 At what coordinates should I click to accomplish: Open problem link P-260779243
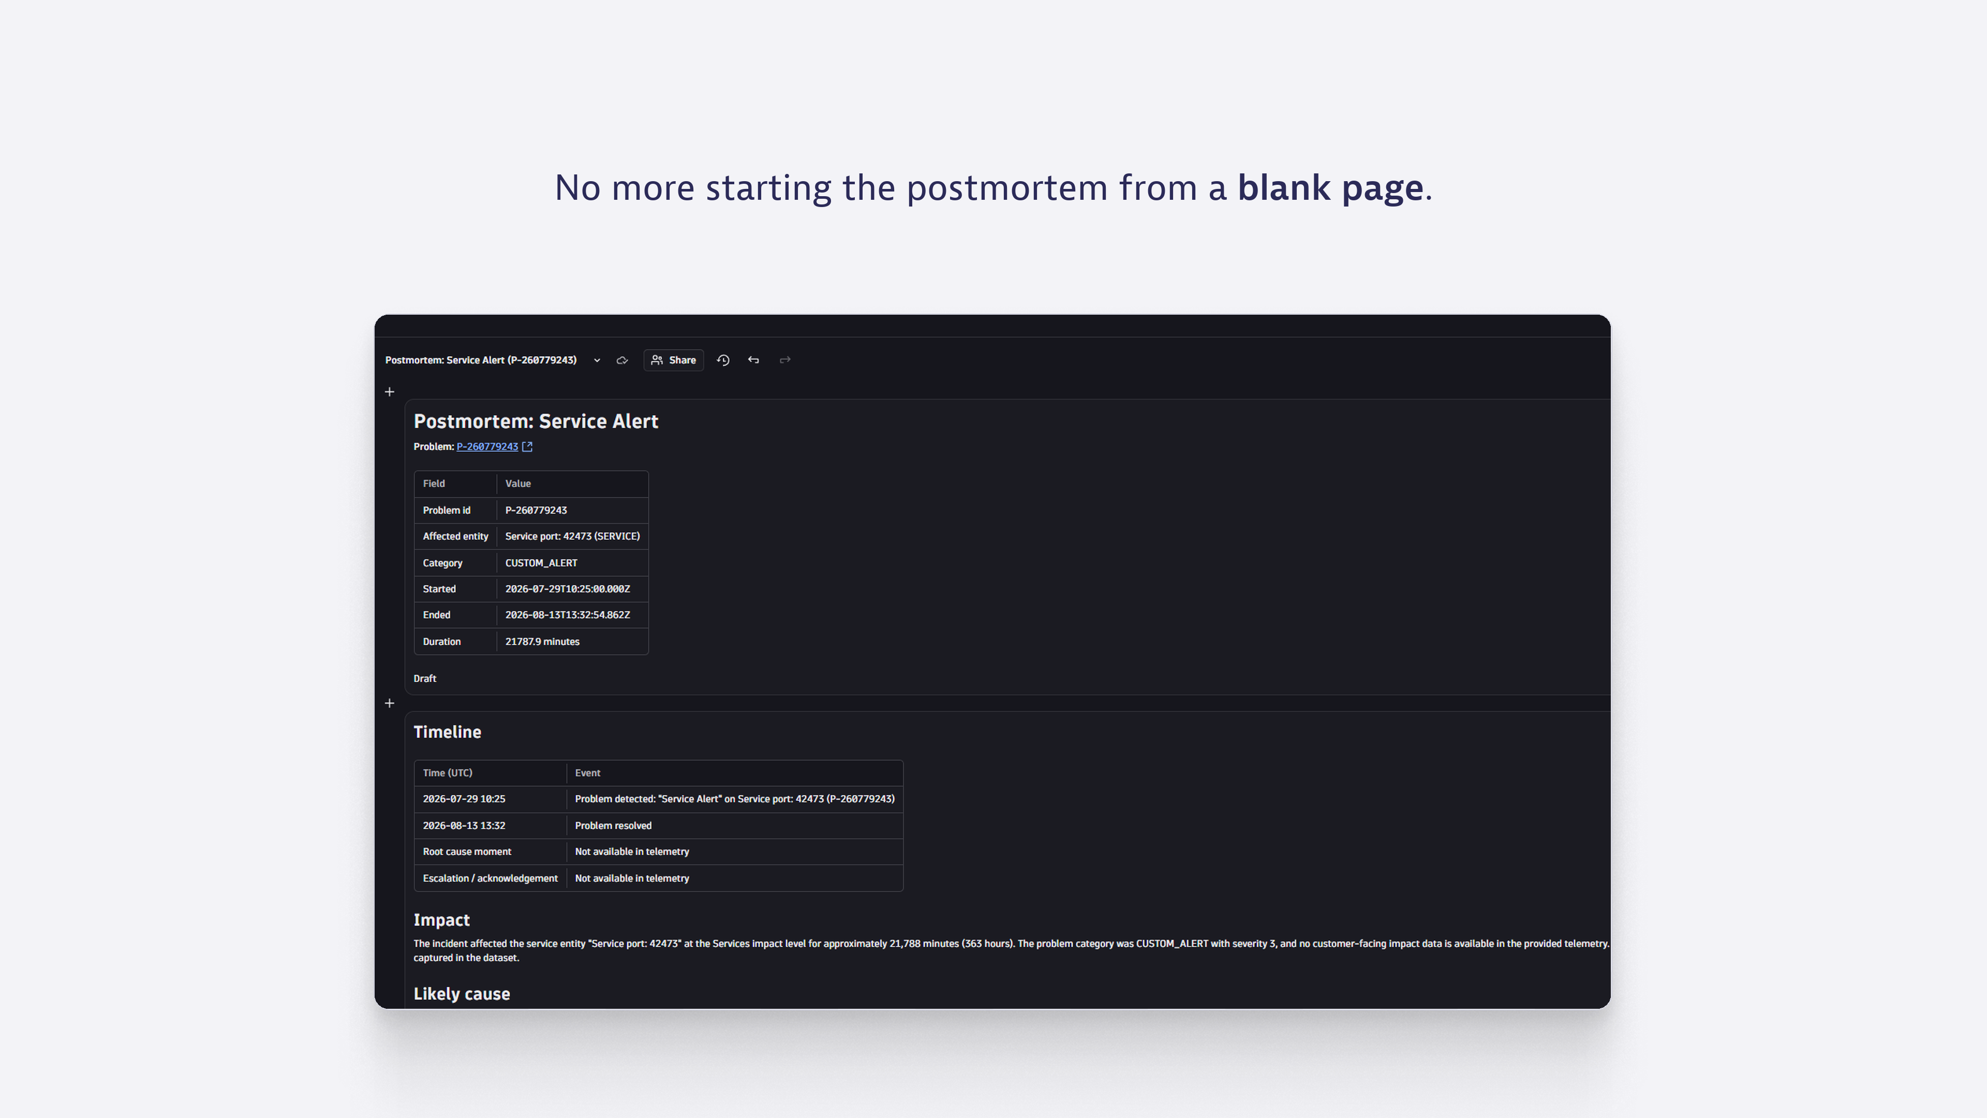coord(487,447)
